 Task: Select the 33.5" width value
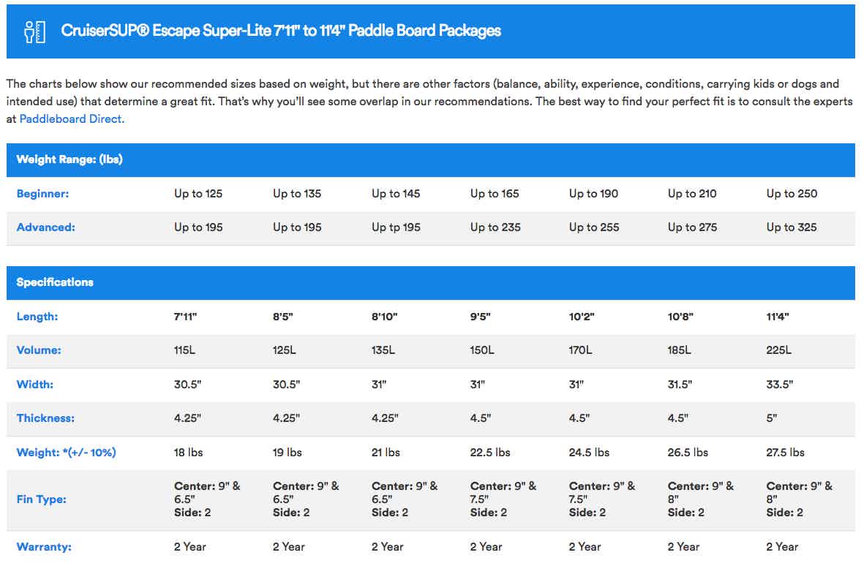point(779,385)
